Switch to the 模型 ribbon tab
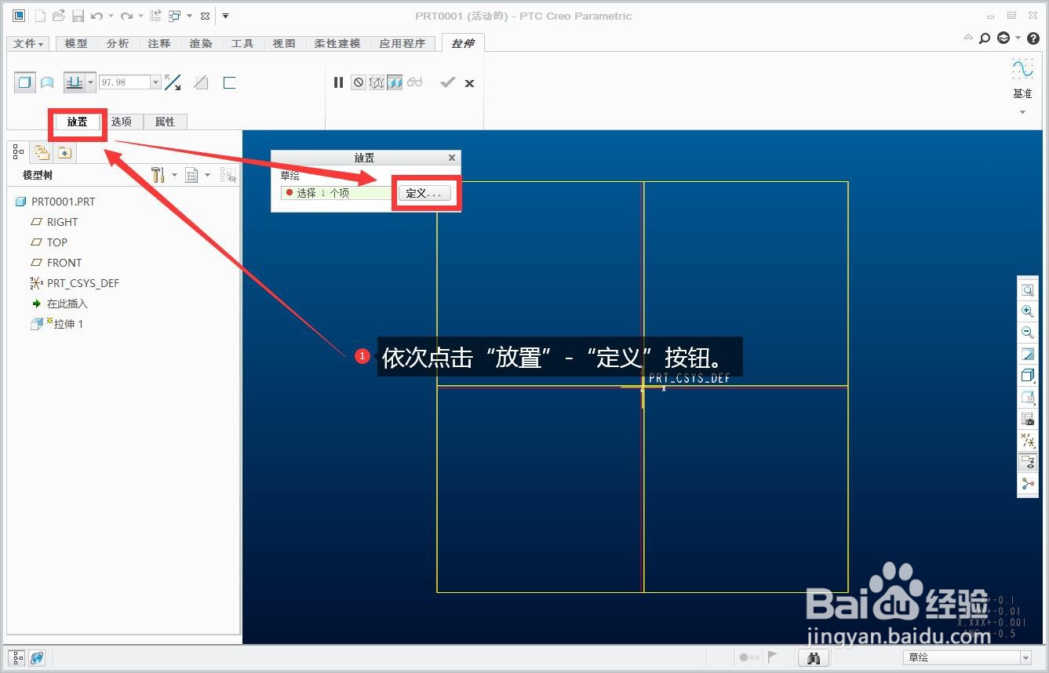Image resolution: width=1049 pixels, height=673 pixels. coord(76,43)
